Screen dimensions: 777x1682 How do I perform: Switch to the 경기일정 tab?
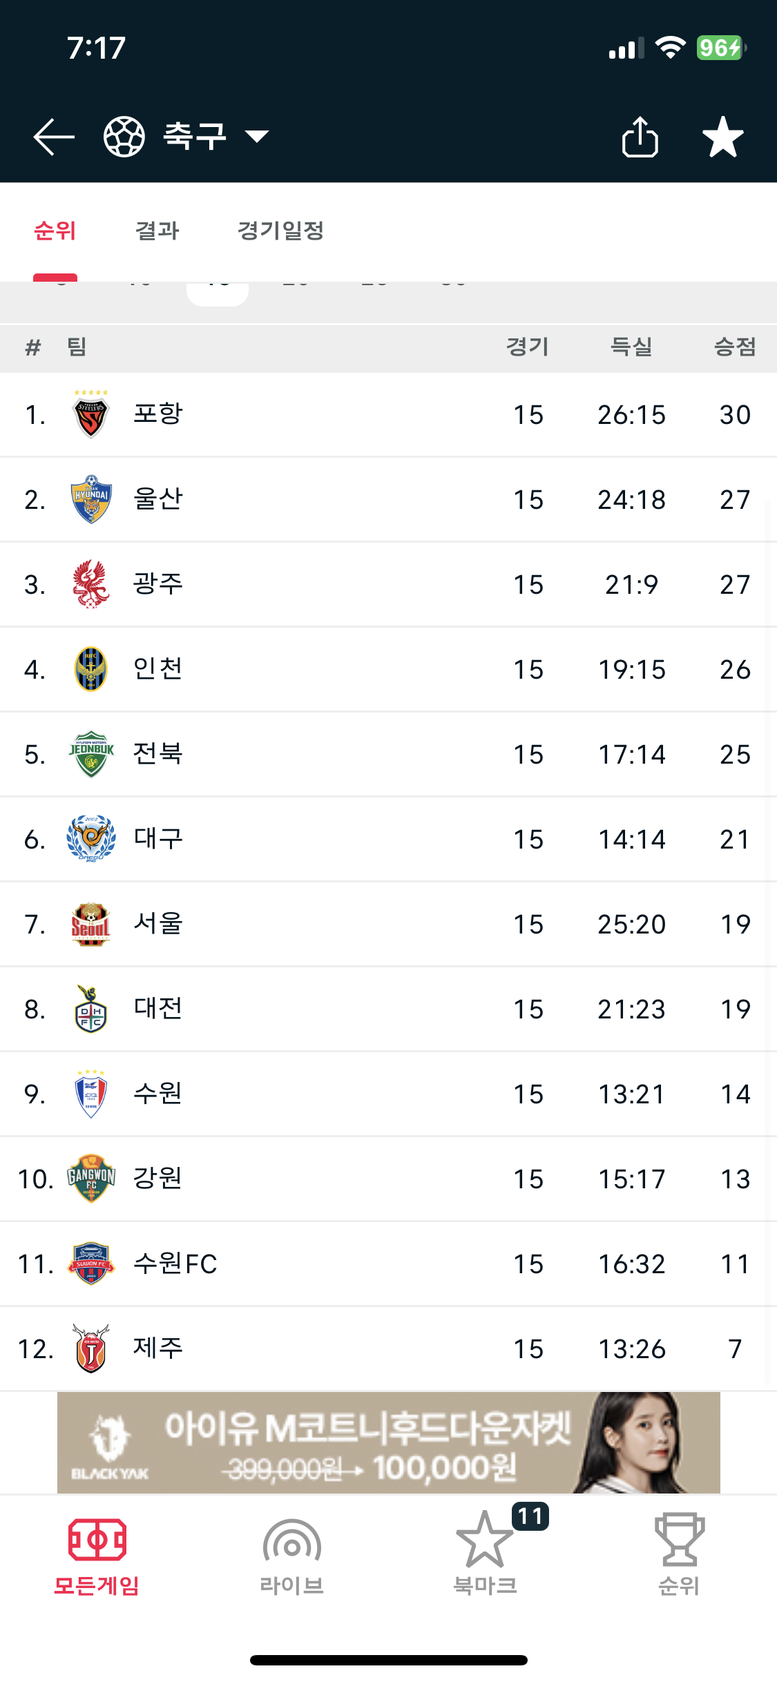[x=280, y=230]
